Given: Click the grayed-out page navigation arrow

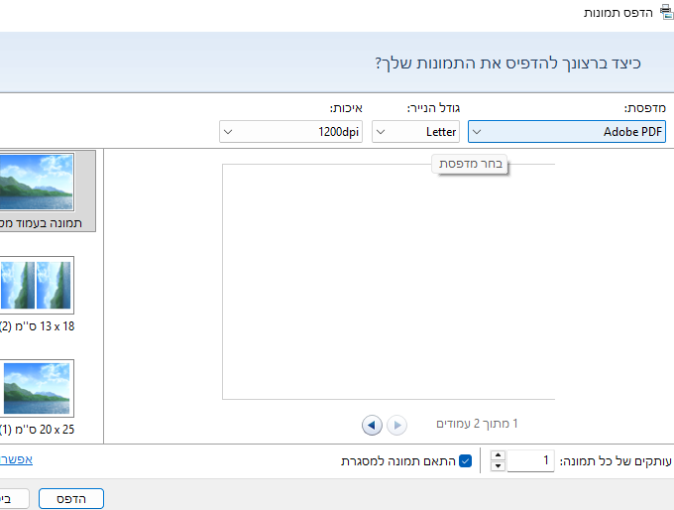Looking at the screenshot, I should tap(396, 425).
